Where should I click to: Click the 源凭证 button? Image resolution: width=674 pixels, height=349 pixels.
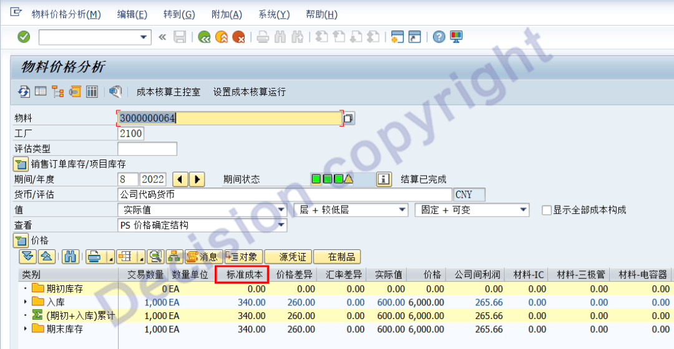click(x=288, y=256)
